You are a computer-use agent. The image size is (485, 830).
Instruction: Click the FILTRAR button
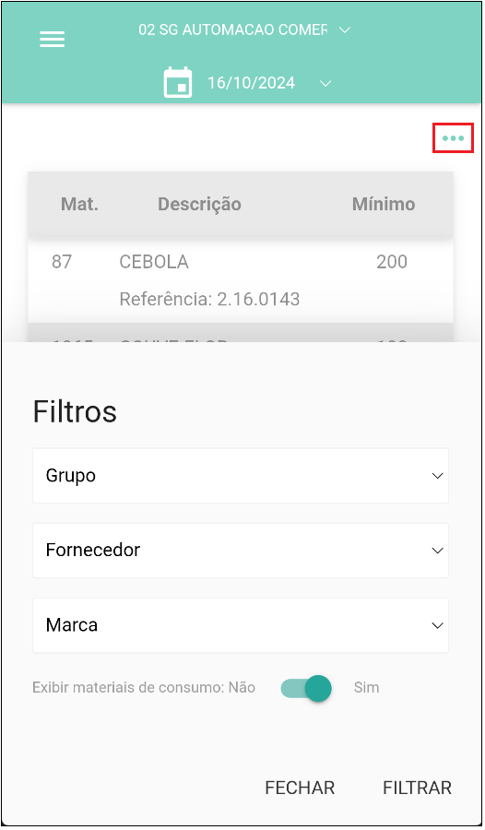[x=417, y=788]
